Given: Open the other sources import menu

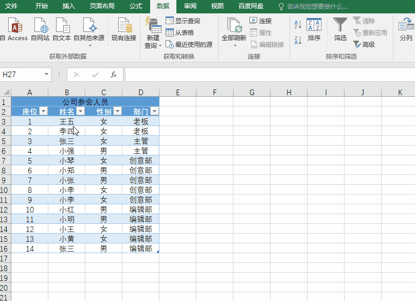Looking at the screenshot, I should 89,32.
